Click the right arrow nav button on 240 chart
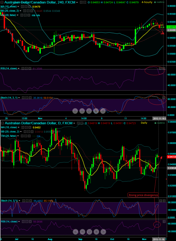The image size is (176, 241). [x=103, y=111]
